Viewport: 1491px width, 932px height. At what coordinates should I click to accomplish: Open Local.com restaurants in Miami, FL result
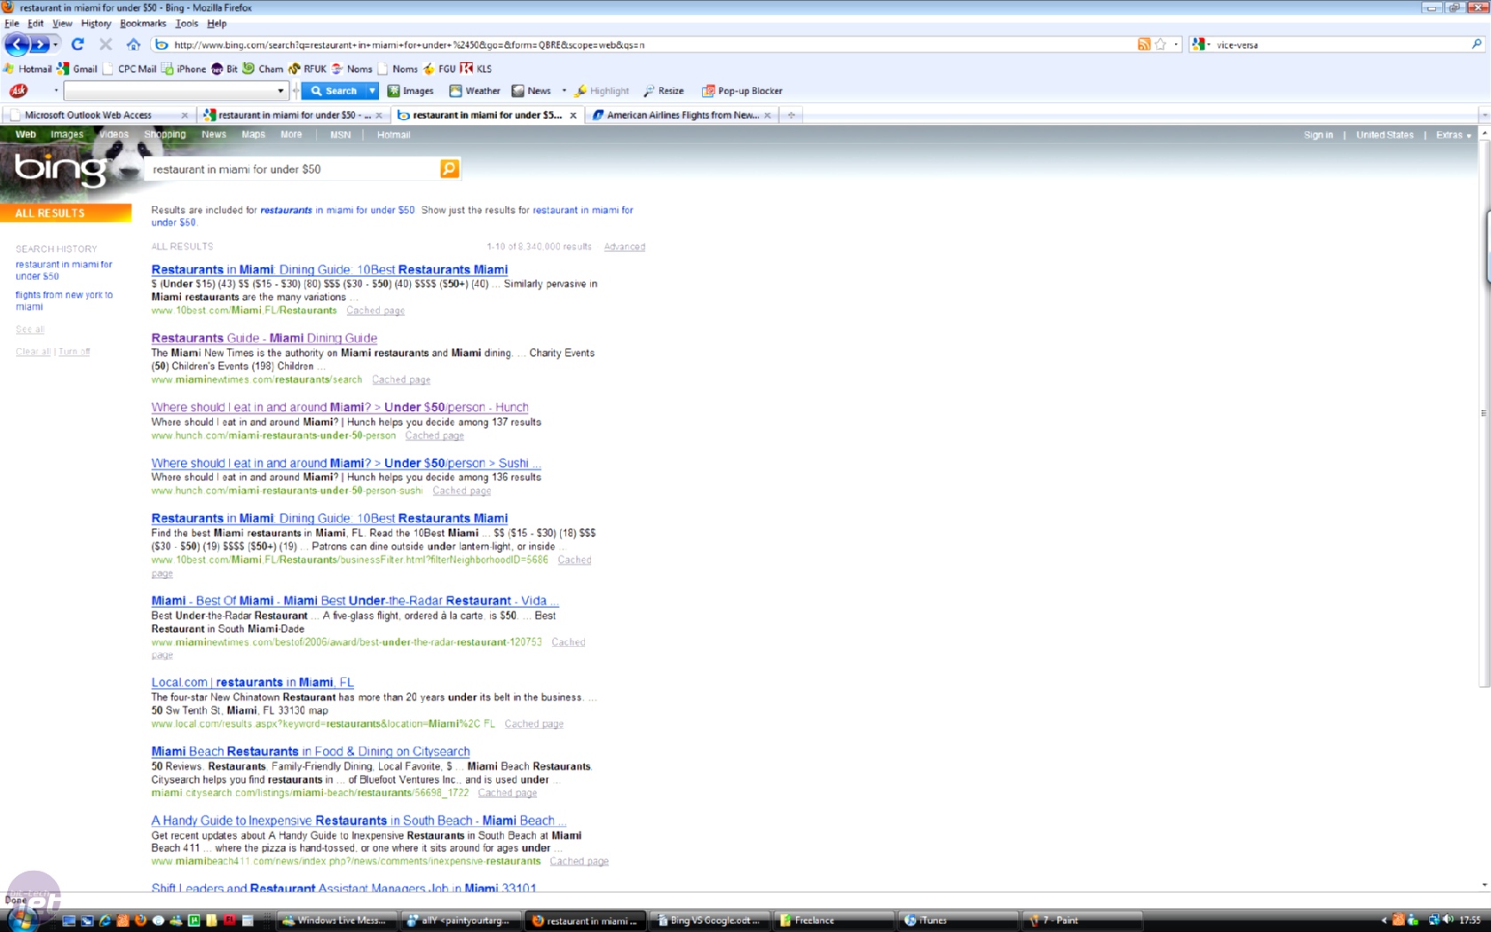252,683
